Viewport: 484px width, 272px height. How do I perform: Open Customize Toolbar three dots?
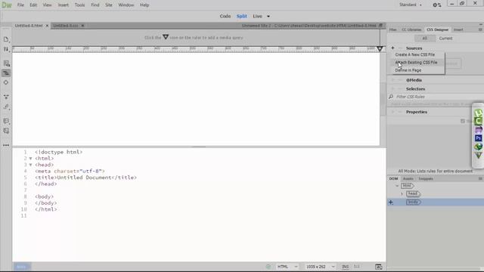[6, 145]
